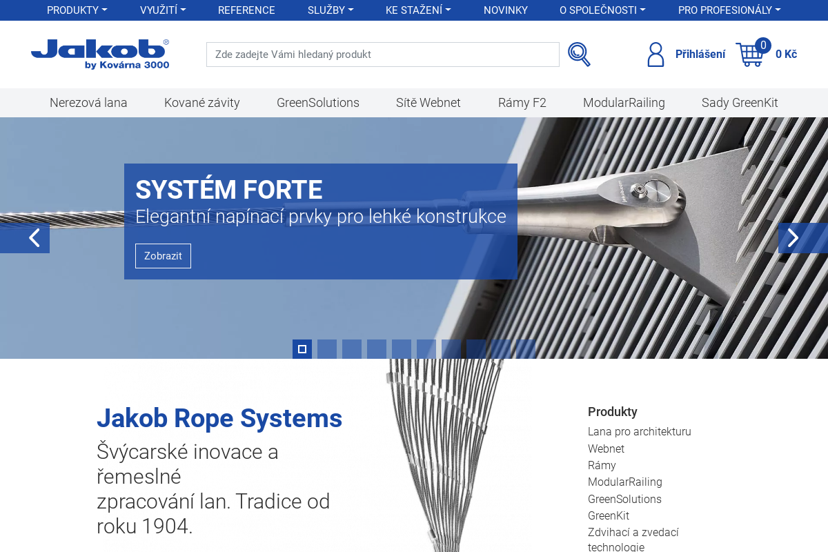The image size is (828, 552).
Task: Open the Lana pro architekturu link
Action: [639, 432]
